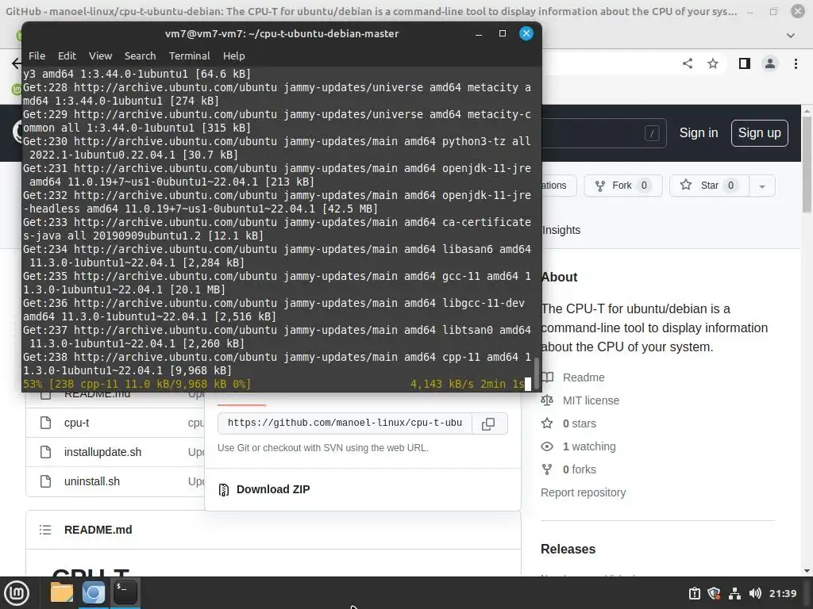
Task: Click the star icon beside 0 stars
Action: pos(547,423)
